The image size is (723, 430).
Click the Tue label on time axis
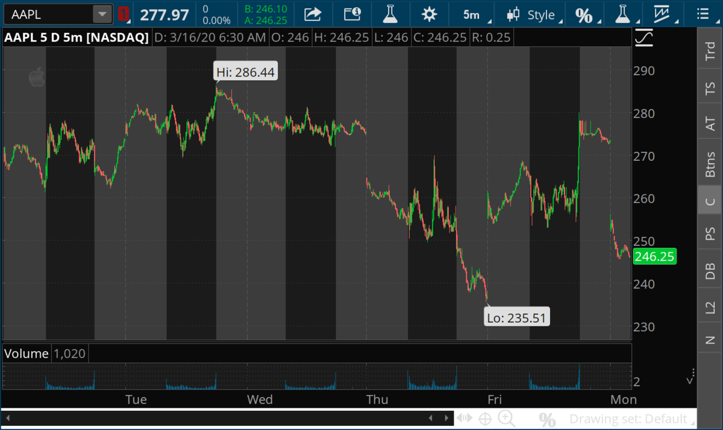[x=136, y=399]
